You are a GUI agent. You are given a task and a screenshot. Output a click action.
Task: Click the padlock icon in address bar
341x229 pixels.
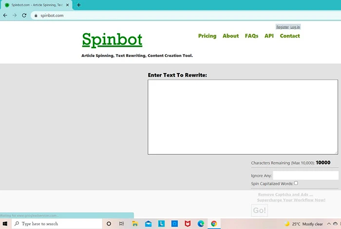36,16
